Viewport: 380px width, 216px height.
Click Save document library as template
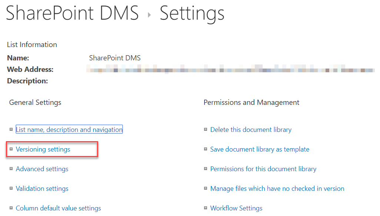(260, 149)
